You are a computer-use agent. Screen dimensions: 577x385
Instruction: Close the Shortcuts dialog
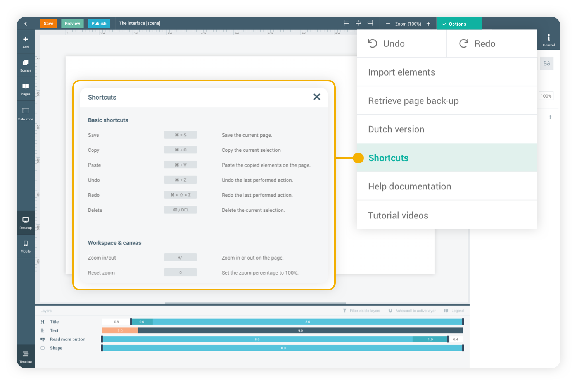click(x=317, y=97)
